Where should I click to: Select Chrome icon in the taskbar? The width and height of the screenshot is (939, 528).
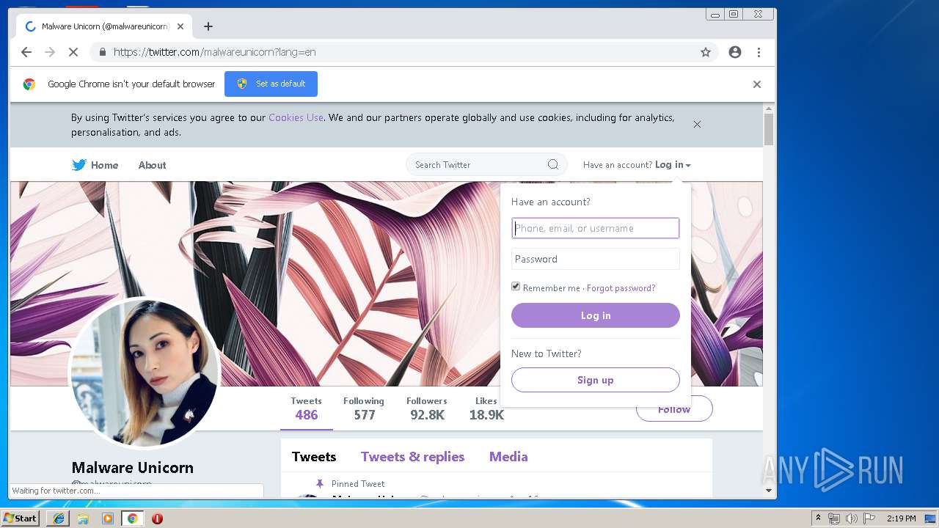point(132,518)
